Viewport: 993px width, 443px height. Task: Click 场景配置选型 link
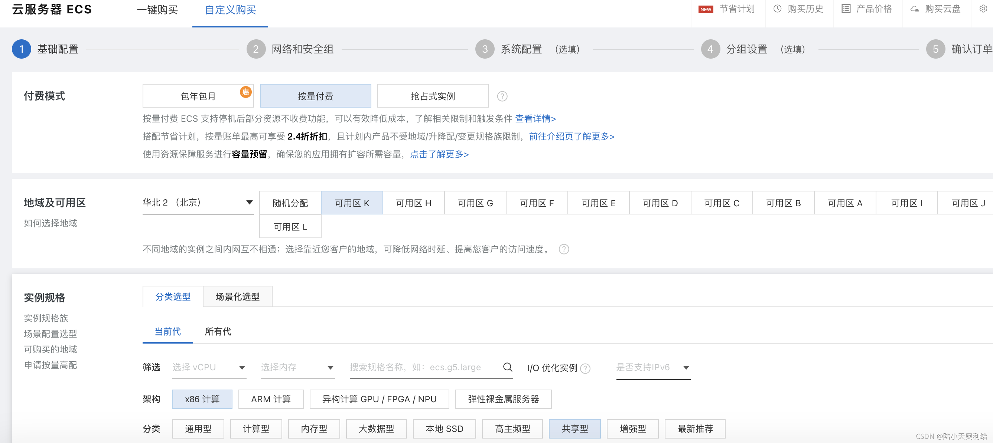point(50,334)
